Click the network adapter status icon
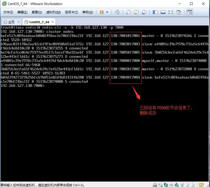 (x=166, y=185)
